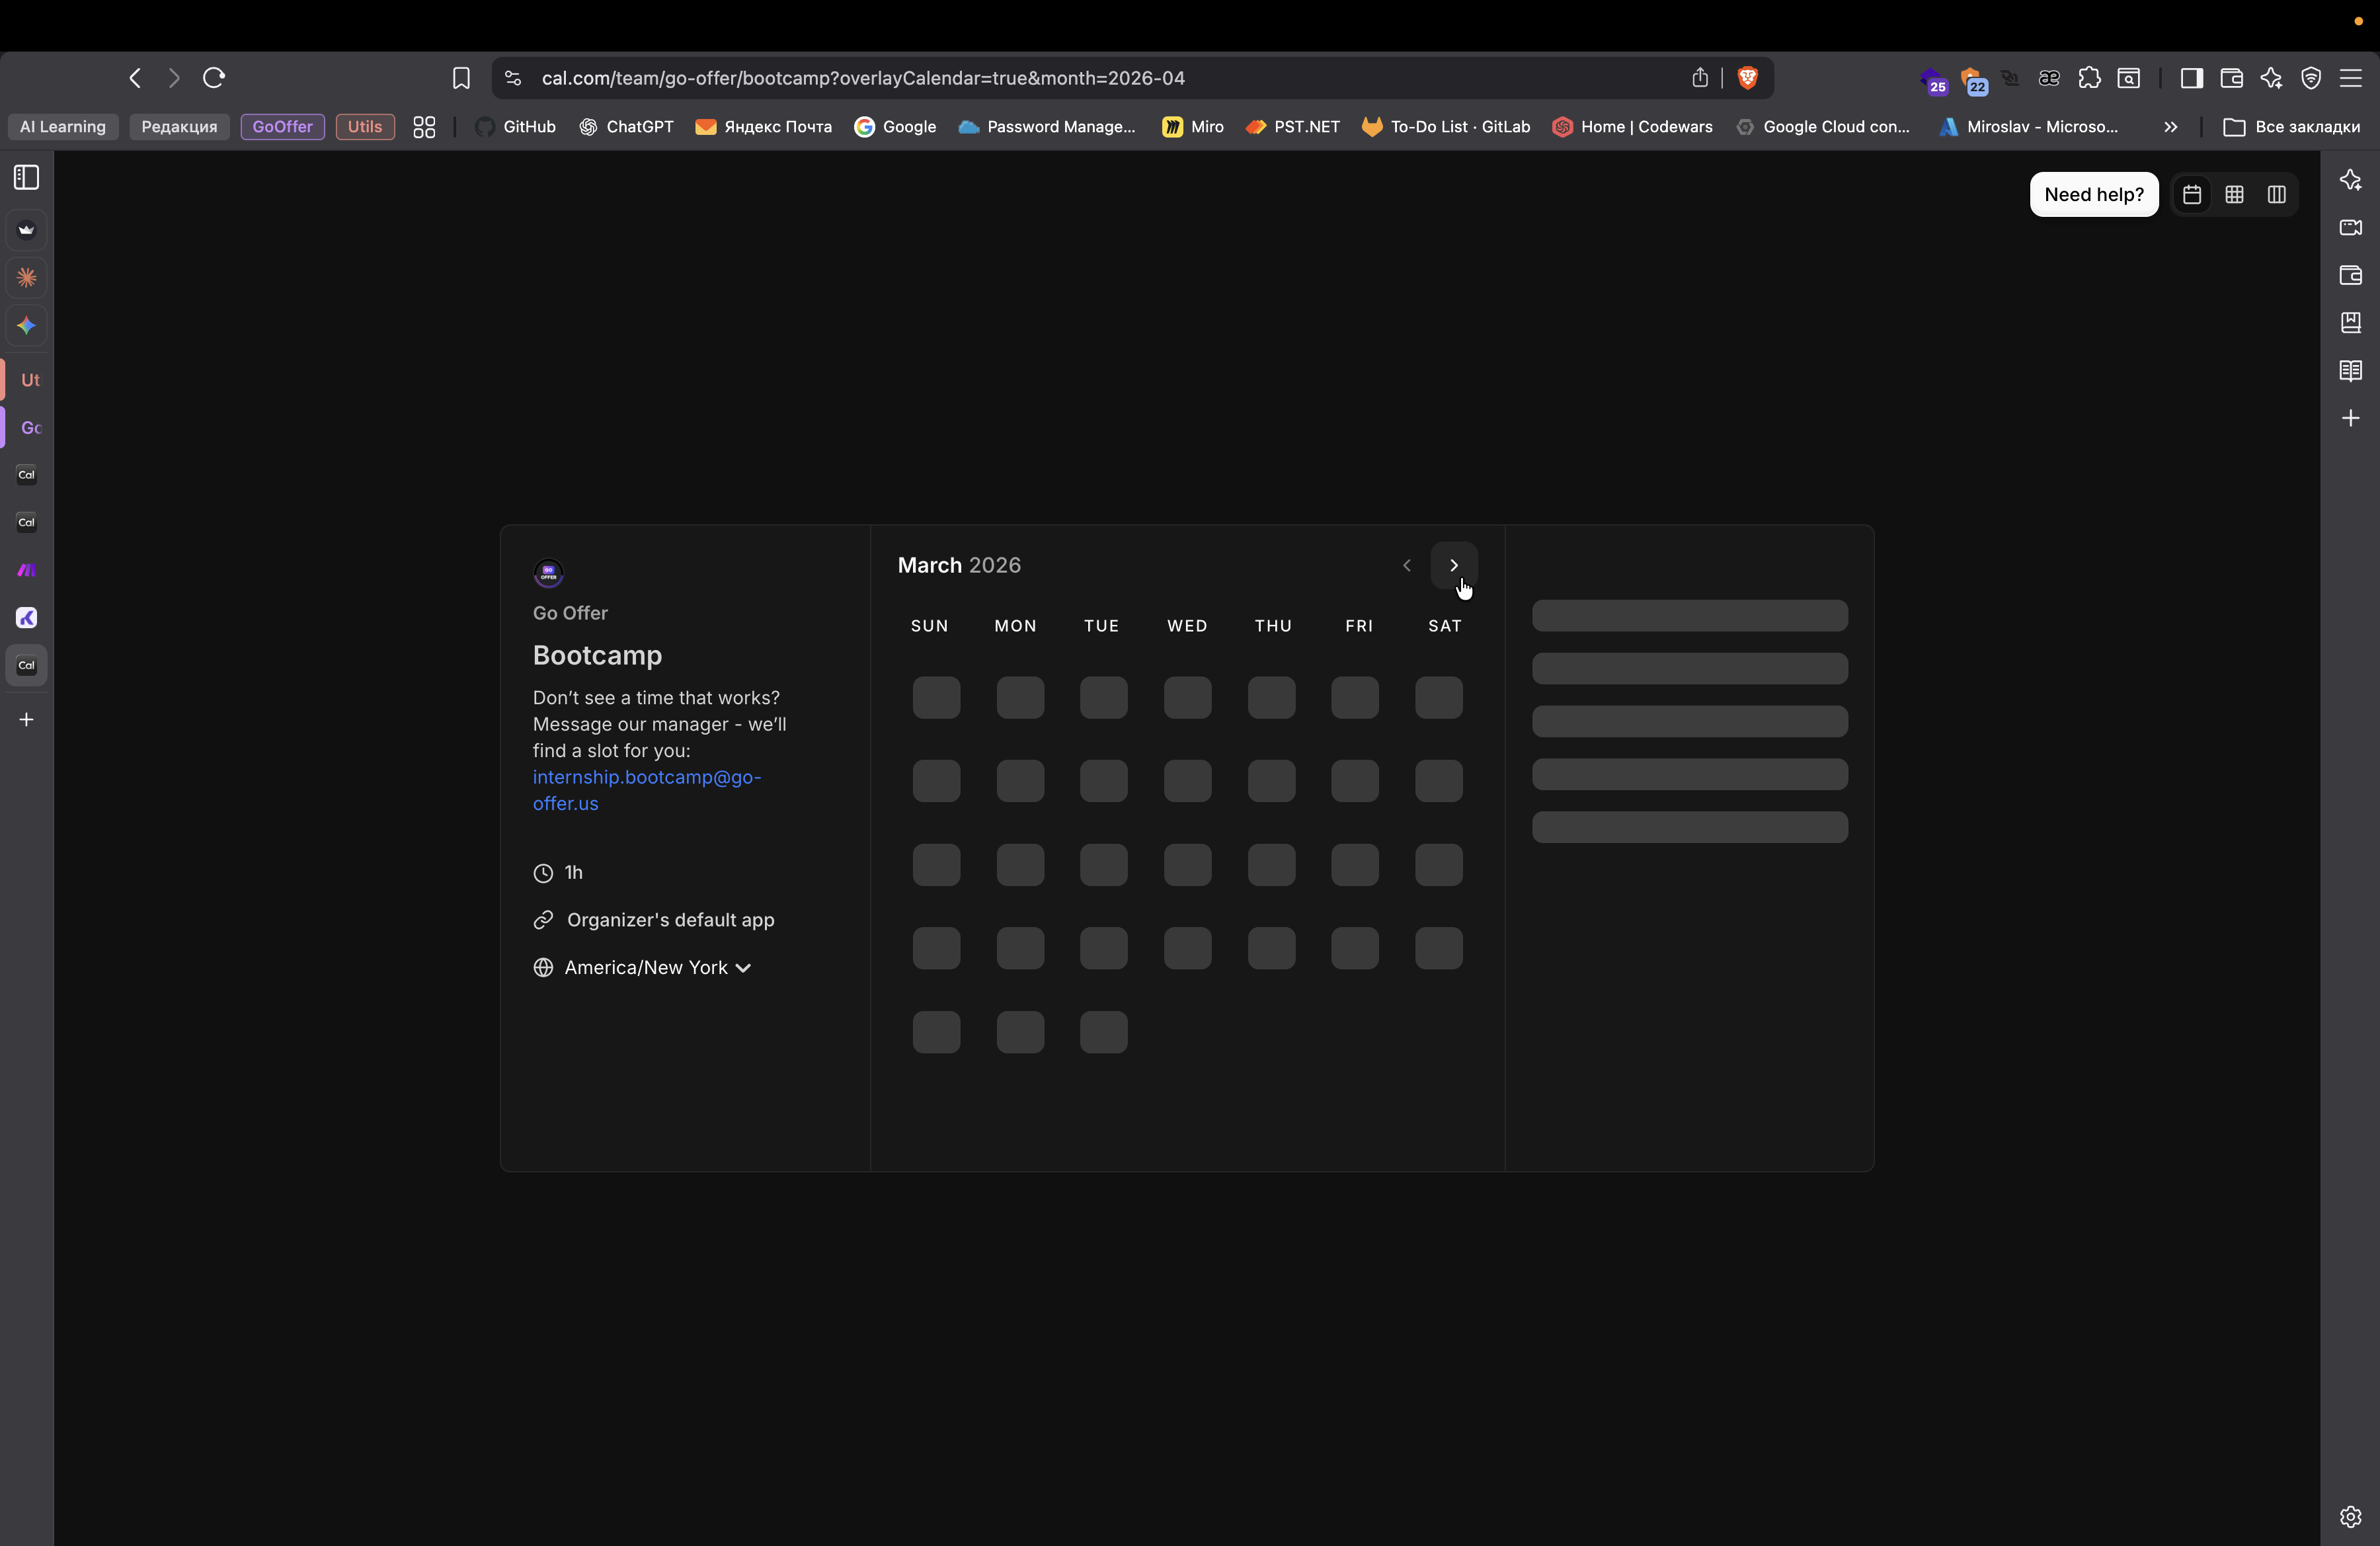Open the Все закладки bookmarks folder
The height and width of the screenshot is (1546, 2380).
coord(2291,127)
